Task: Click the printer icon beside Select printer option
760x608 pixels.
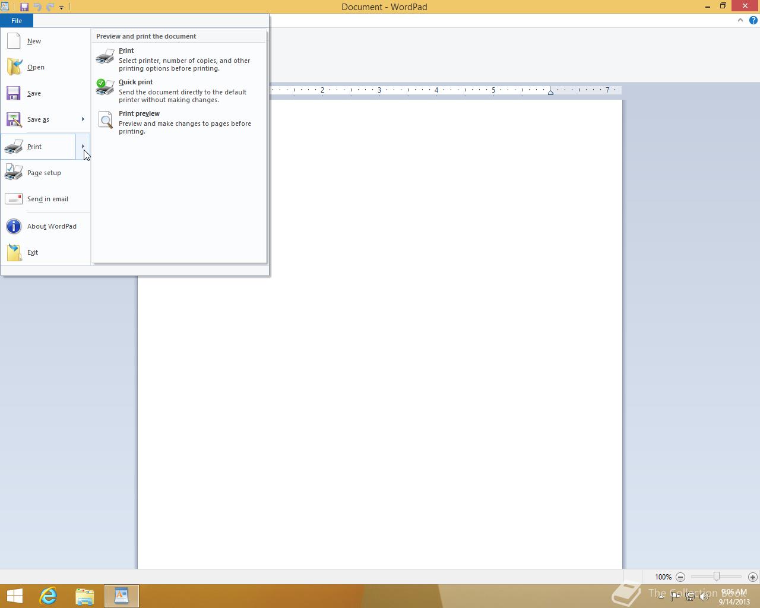Action: coord(105,56)
